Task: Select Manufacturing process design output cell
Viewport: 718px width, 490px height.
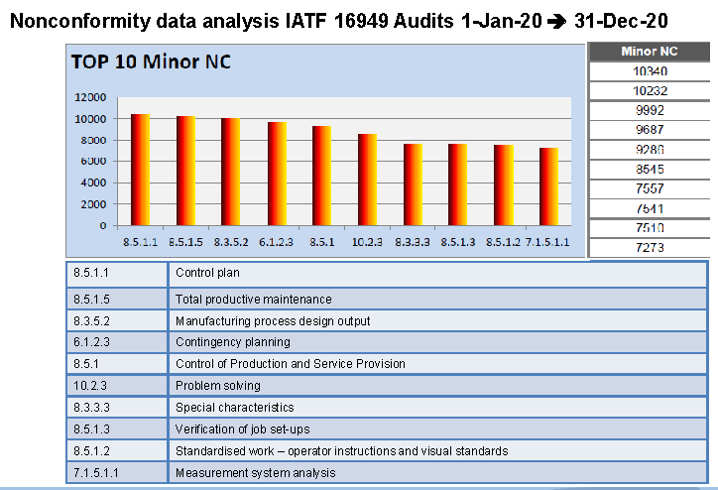Action: (437, 320)
